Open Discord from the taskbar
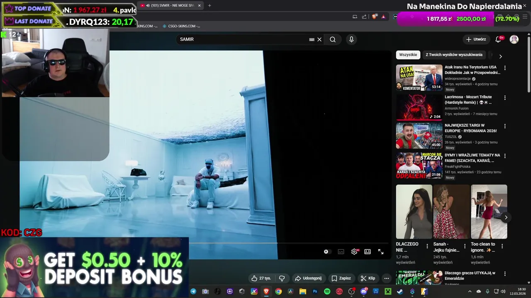The image size is (531, 298). [364, 291]
